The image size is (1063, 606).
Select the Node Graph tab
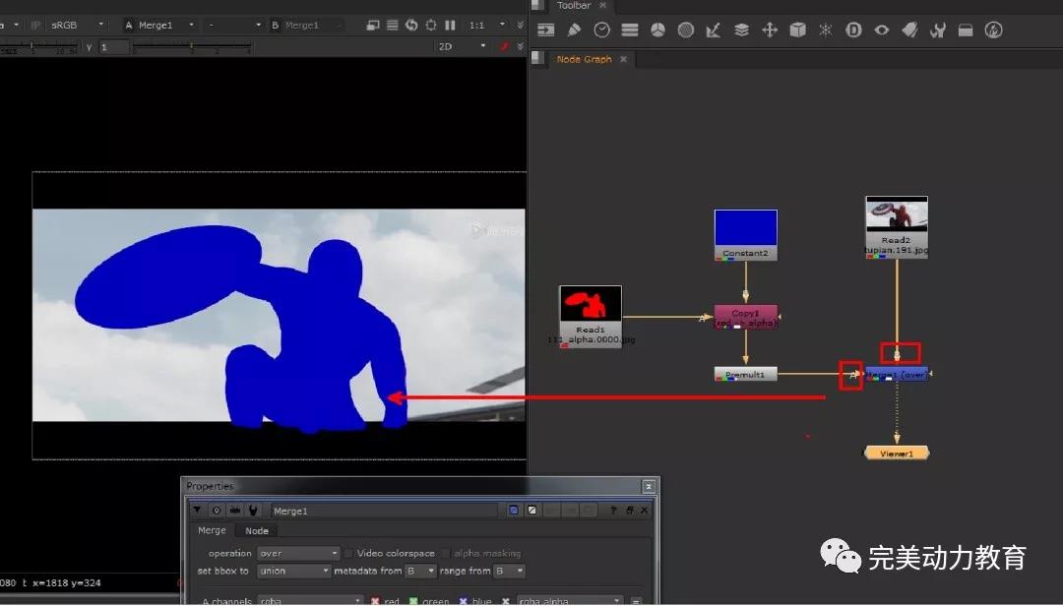coord(584,59)
